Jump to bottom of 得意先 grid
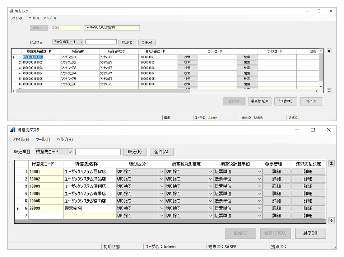The image size is (344, 257). 331,220
